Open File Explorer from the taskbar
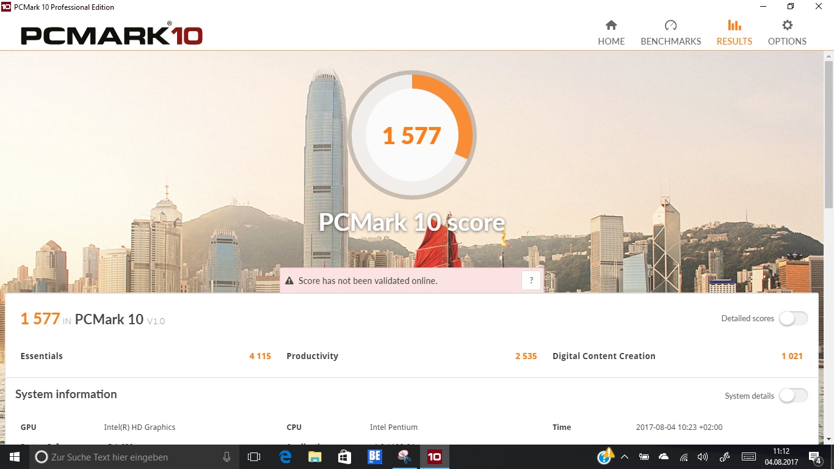This screenshot has height=469, width=834. (315, 457)
